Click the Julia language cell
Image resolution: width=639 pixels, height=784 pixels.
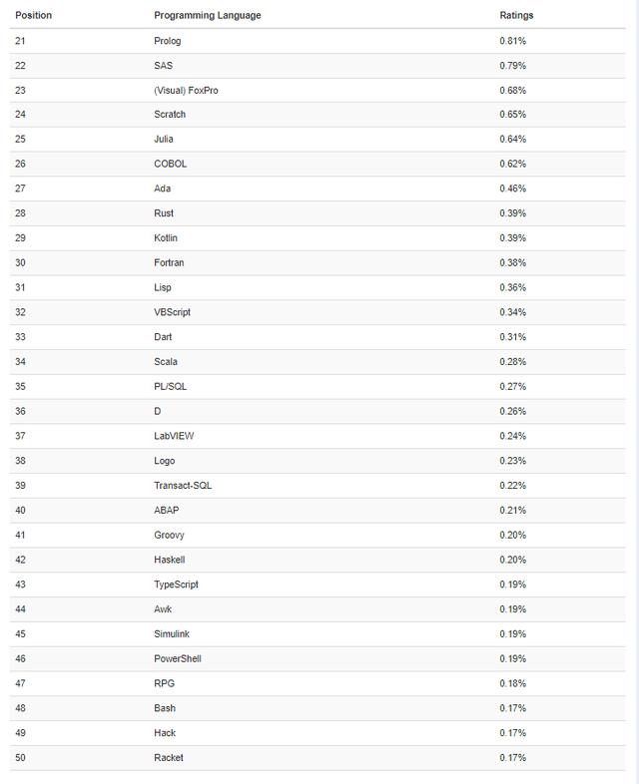click(x=165, y=140)
